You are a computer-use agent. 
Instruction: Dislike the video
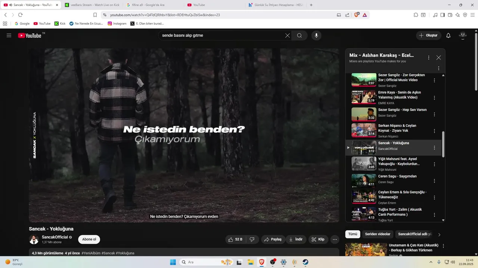coord(252,239)
